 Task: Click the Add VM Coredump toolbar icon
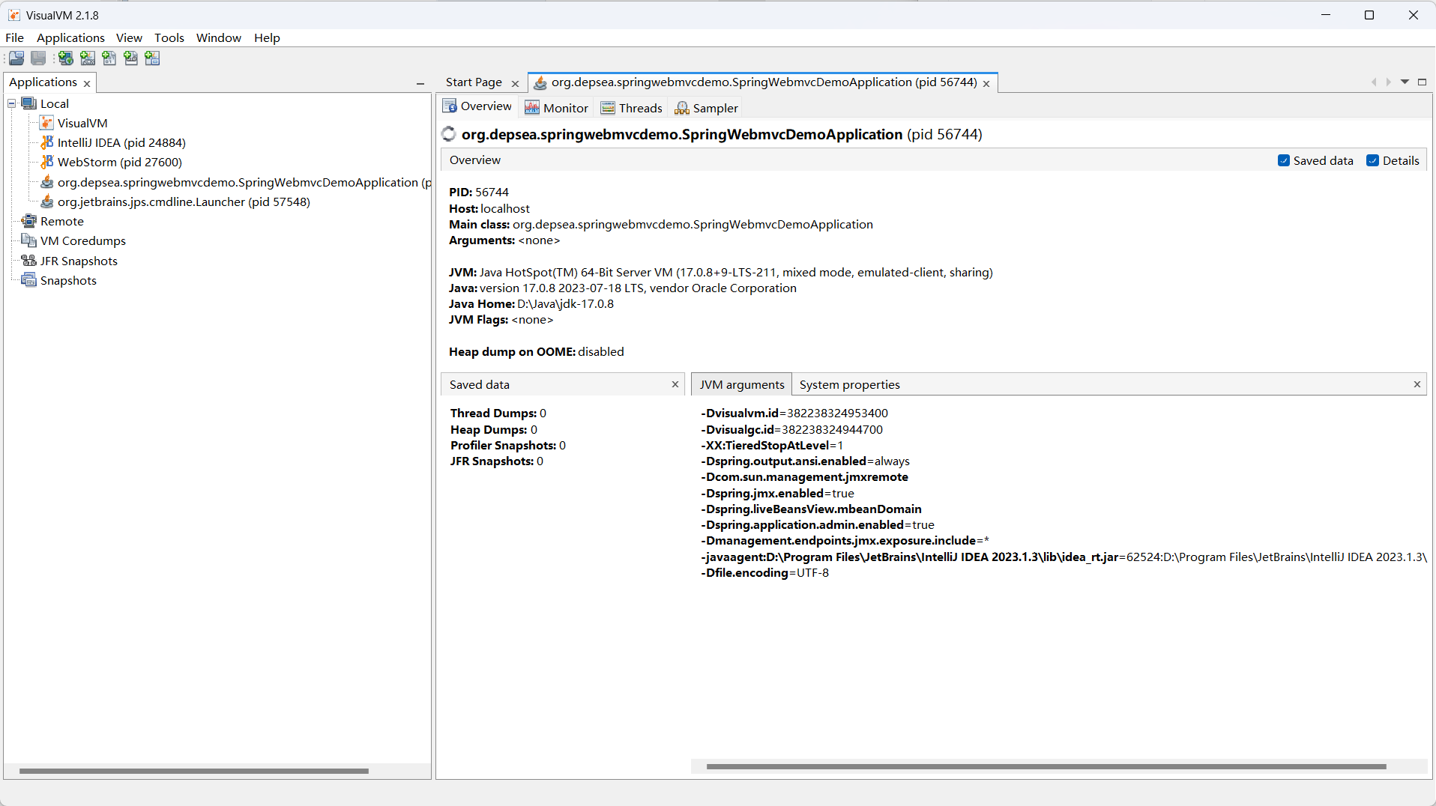click(109, 58)
